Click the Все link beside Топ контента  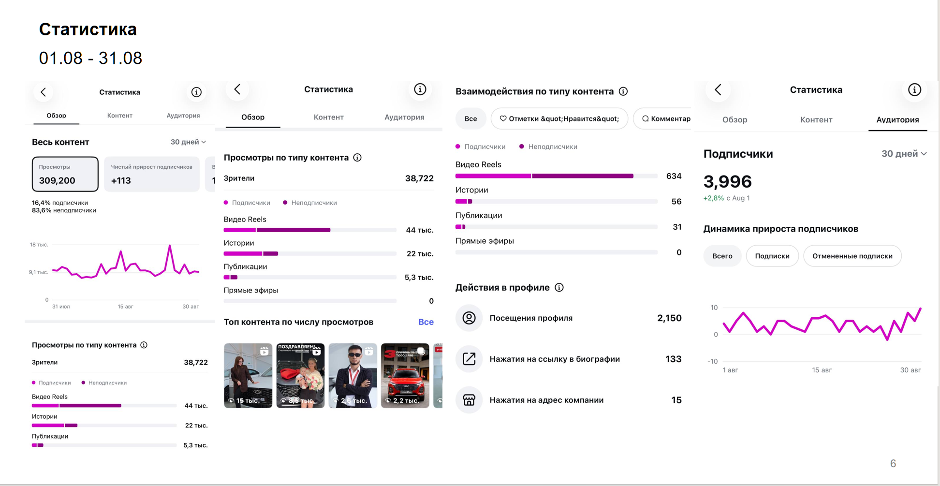pos(426,322)
